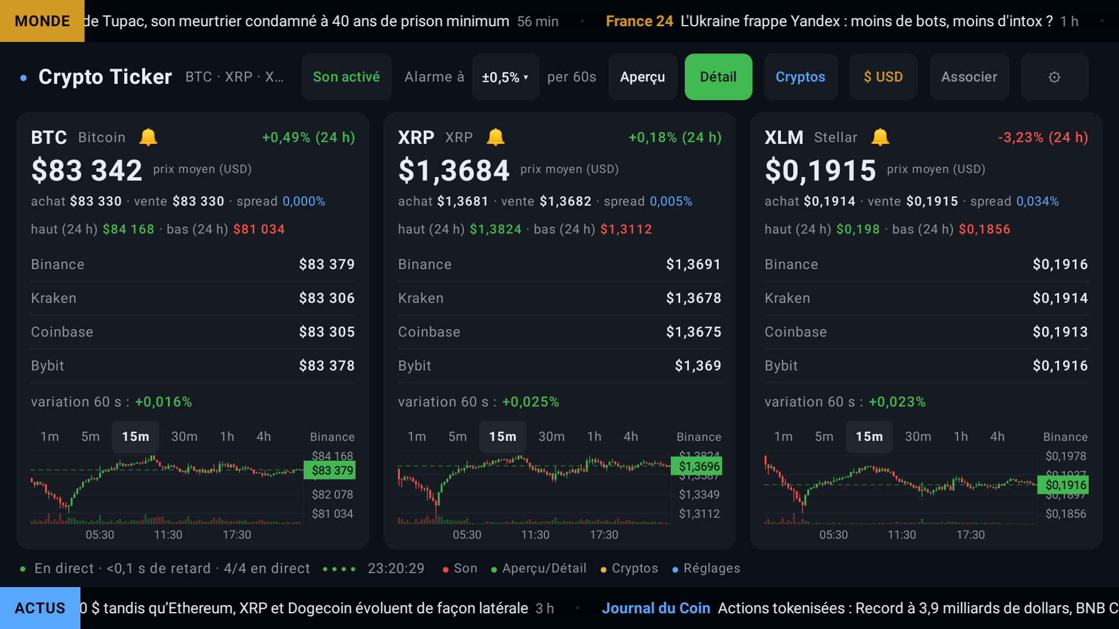Select the 1h interval on the XLM chart
The image size is (1119, 629).
pyautogui.click(x=960, y=437)
